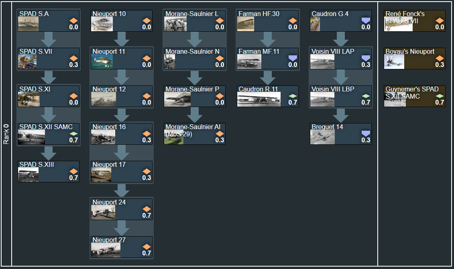454x269 pixels.
Task: Open the Nieuport 11 aircraft thumbnail
Action: pos(102,61)
